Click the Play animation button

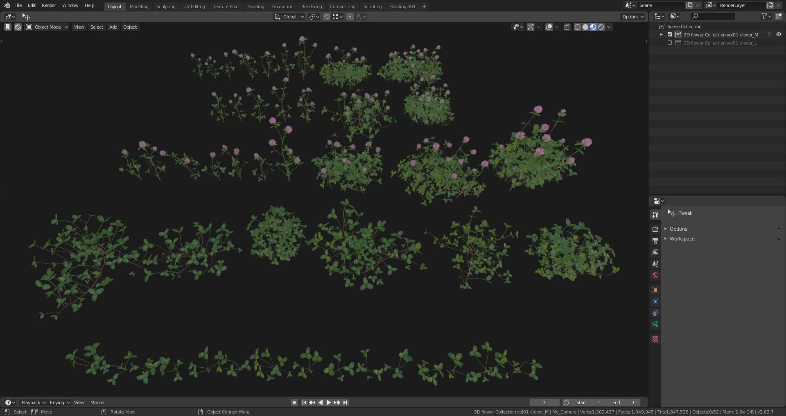329,403
